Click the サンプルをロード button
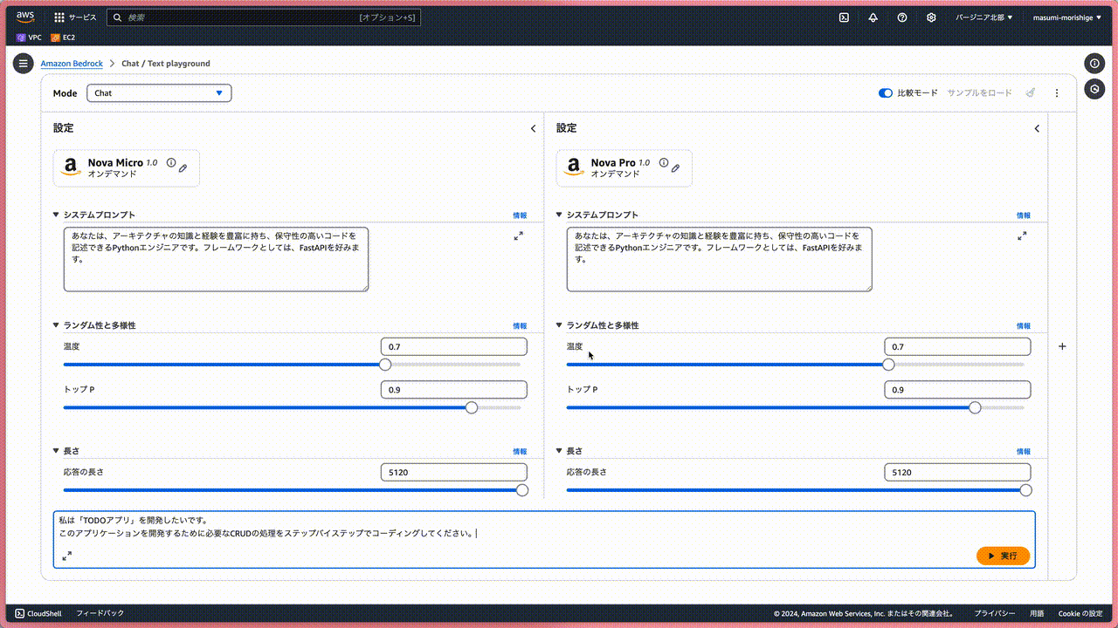Viewport: 1118px width, 628px height. (979, 93)
